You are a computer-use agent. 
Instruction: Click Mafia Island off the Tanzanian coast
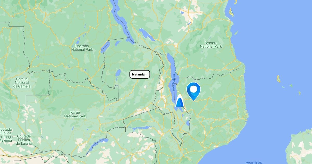click(236, 33)
